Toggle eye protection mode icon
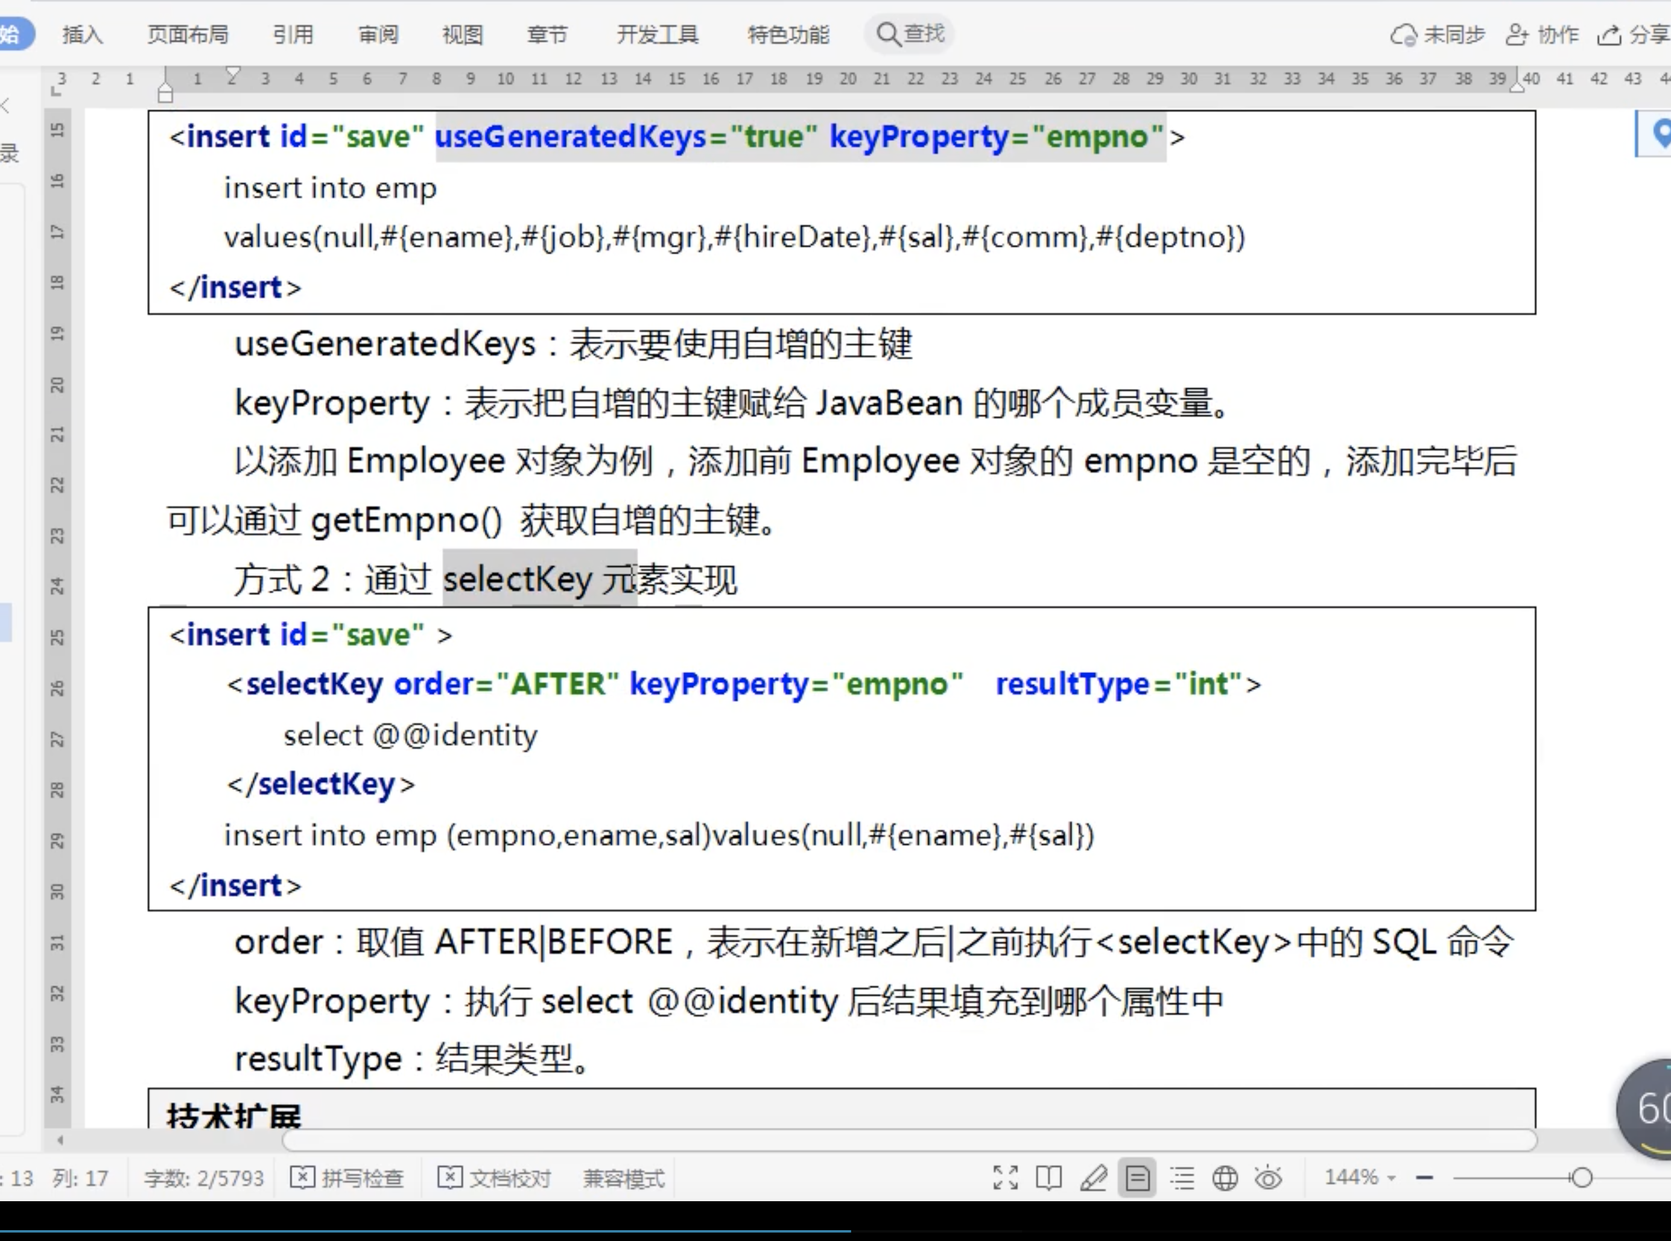 pos(1269,1177)
